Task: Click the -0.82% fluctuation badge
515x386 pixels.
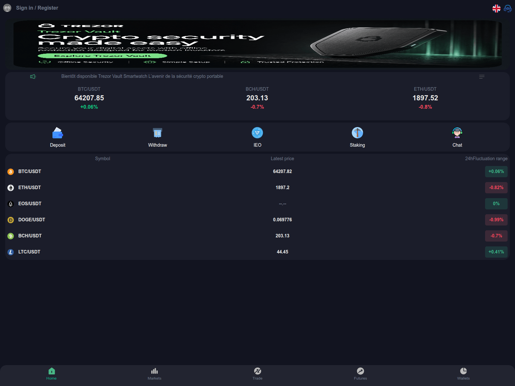Action: (x=496, y=188)
